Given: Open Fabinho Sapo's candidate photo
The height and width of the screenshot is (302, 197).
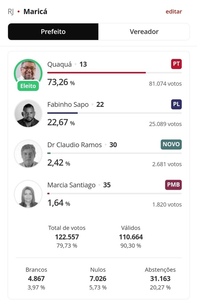Looking at the screenshot, I should [x=28, y=114].
